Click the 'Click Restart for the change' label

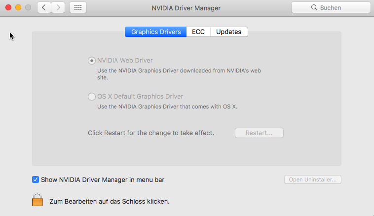tap(151, 133)
